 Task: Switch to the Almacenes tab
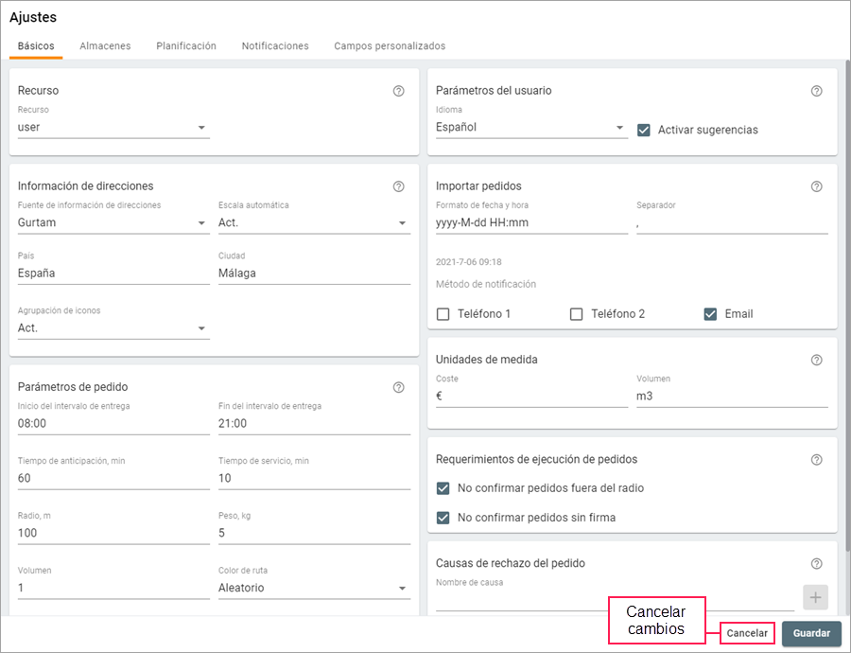click(x=105, y=45)
